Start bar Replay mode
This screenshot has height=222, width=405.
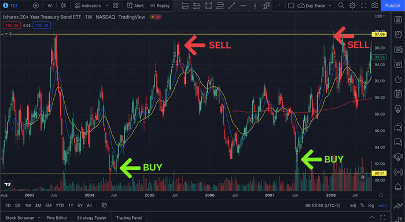160,5
